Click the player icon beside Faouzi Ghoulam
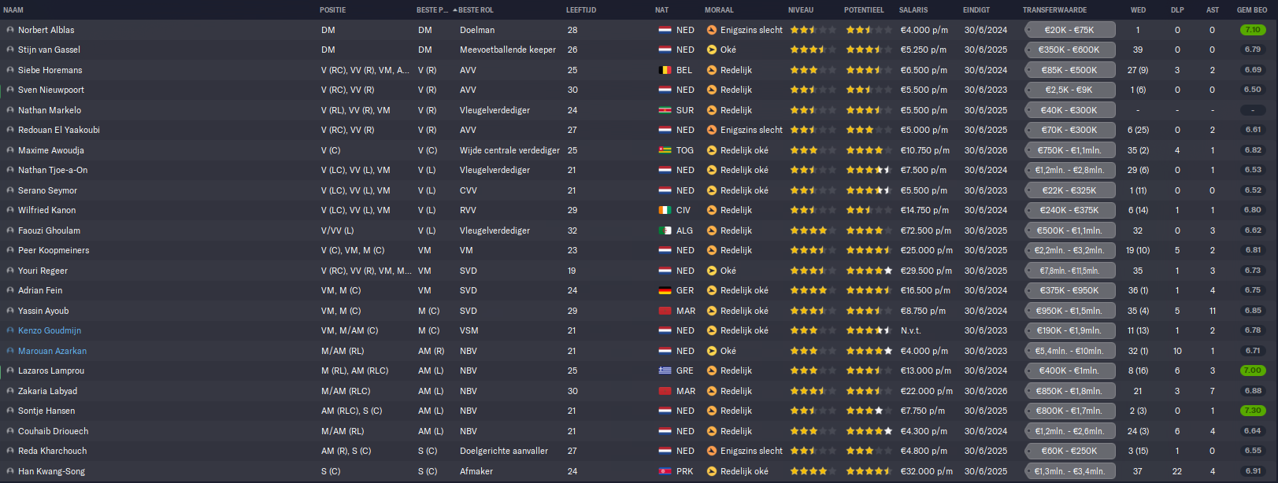Image resolution: width=1278 pixels, height=483 pixels. coord(10,230)
